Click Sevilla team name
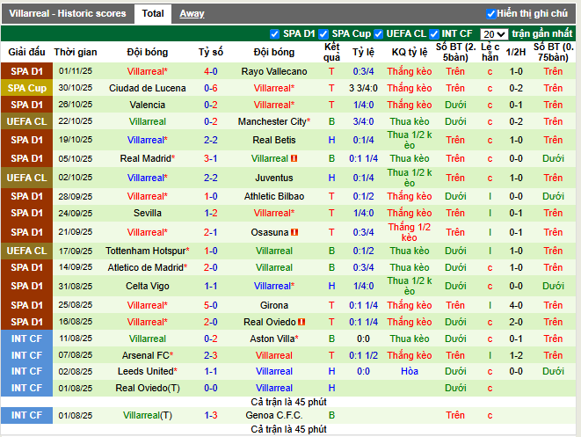Image resolution: width=581 pixels, height=437 pixels. tap(147, 213)
